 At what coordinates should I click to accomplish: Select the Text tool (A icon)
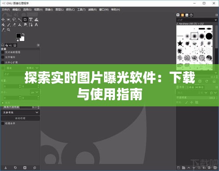click(36, 25)
